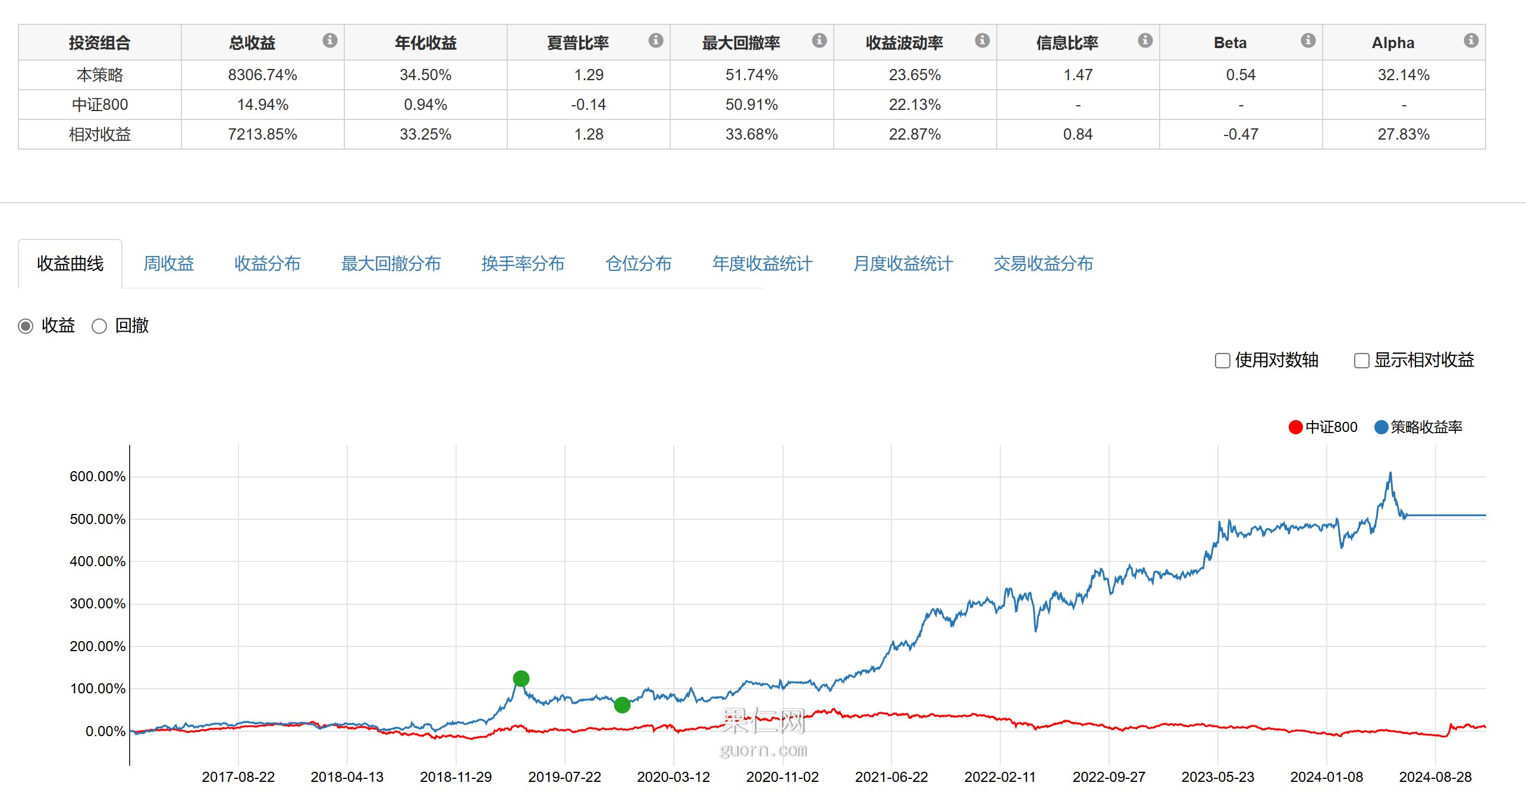Image resolution: width=1526 pixels, height=789 pixels.
Task: Enable 使用对数轴 checkbox
Action: 1222,361
